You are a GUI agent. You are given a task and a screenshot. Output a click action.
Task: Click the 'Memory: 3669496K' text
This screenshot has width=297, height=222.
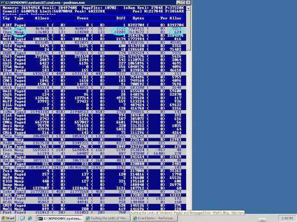pyautogui.click(x=21, y=8)
